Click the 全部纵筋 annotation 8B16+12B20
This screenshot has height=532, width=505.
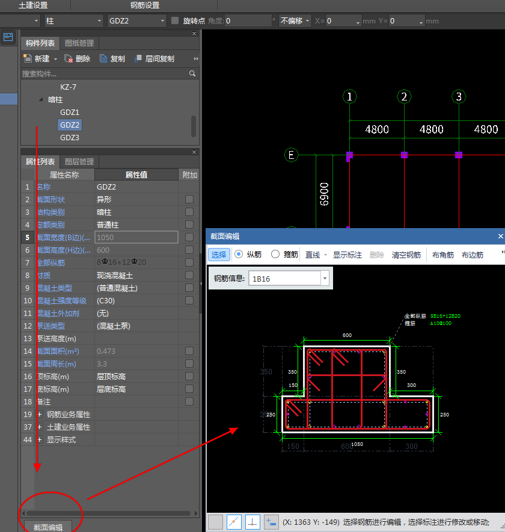tap(445, 316)
